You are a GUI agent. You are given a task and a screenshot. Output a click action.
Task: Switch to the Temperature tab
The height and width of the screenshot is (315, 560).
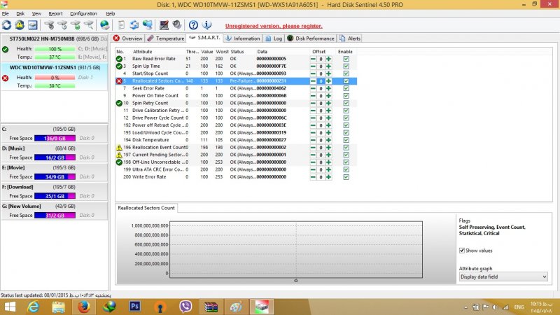(x=166, y=38)
